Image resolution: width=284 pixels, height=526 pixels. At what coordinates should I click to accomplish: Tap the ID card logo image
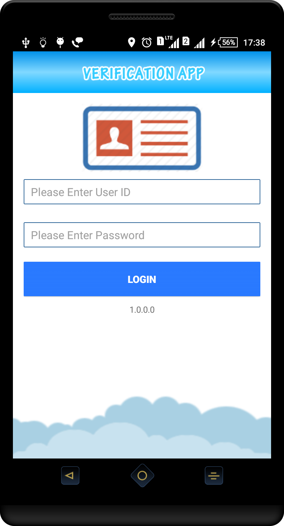click(x=142, y=138)
